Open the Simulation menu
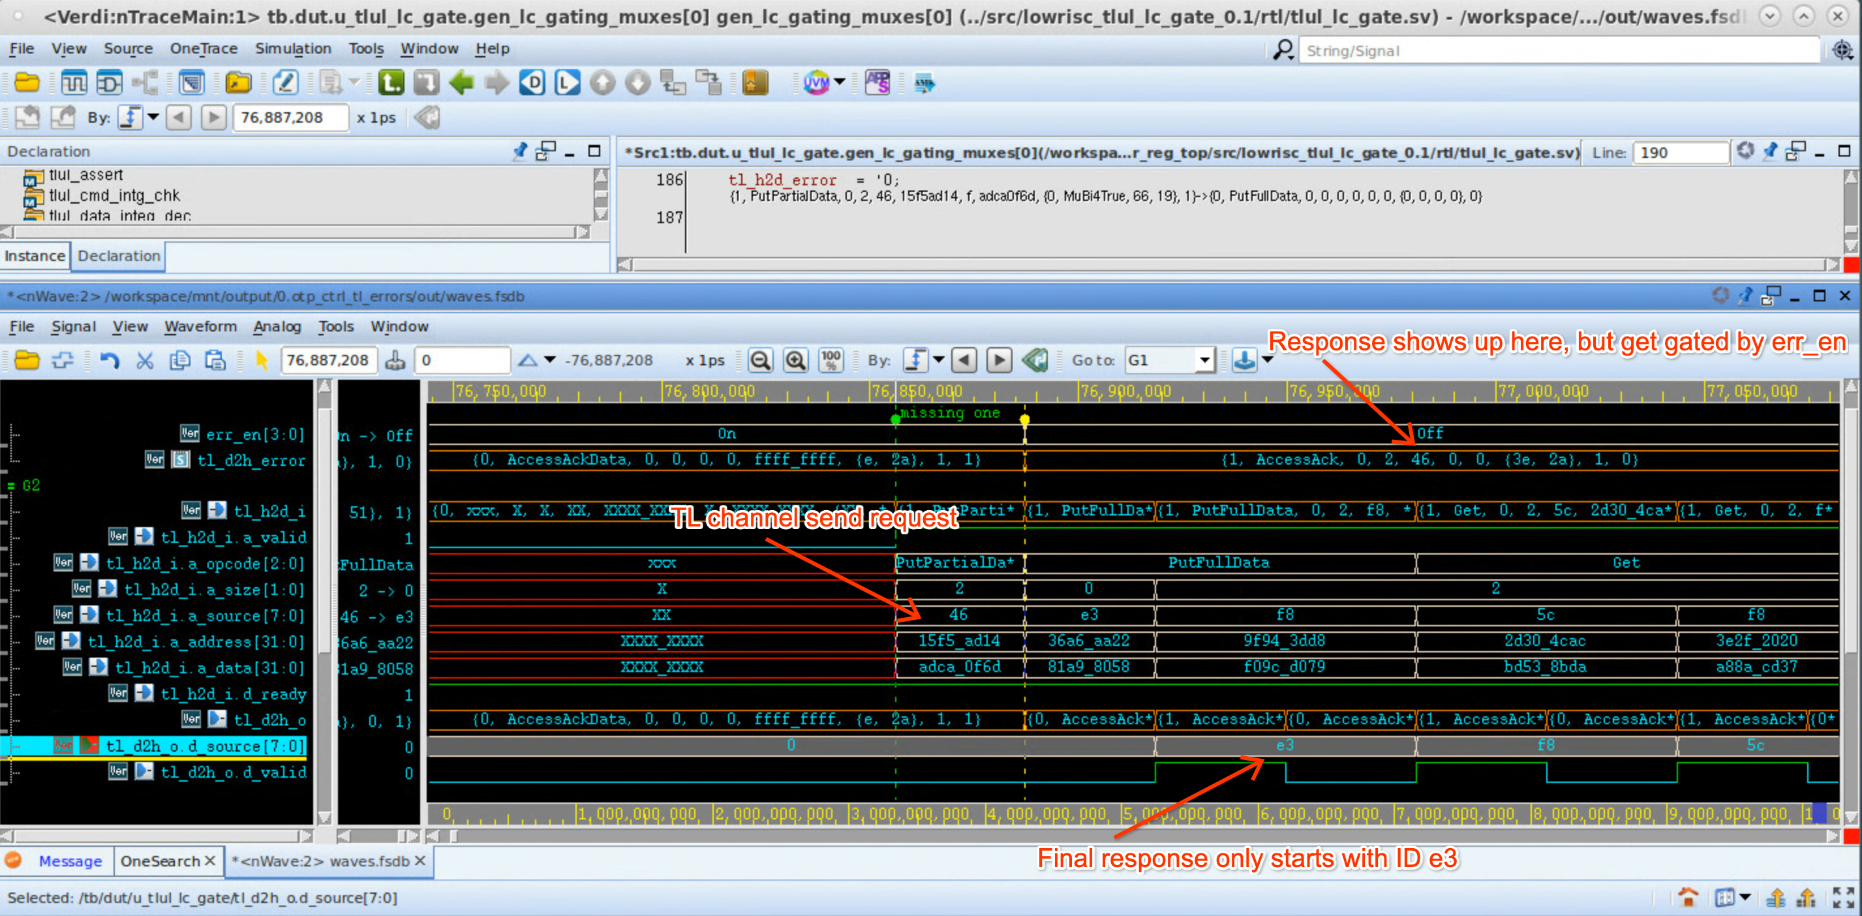The height and width of the screenshot is (916, 1862). click(x=293, y=48)
